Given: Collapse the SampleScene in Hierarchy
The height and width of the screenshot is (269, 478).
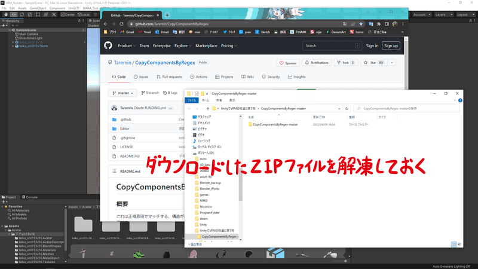Looking at the screenshot, I should [10, 30].
